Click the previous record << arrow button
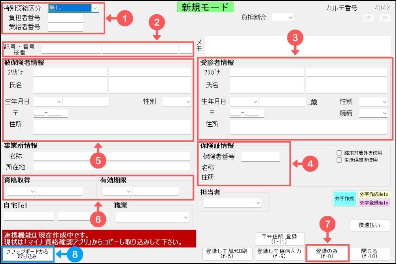Screen dimensions: 397x264 pos(369,17)
